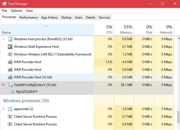Expand the Windows host process (Rundll32) row
This screenshot has height=130, width=180.
point(4,39)
